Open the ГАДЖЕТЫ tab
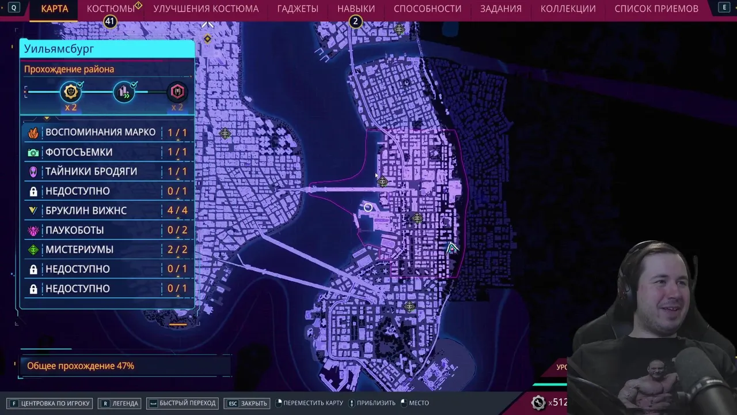 click(298, 9)
